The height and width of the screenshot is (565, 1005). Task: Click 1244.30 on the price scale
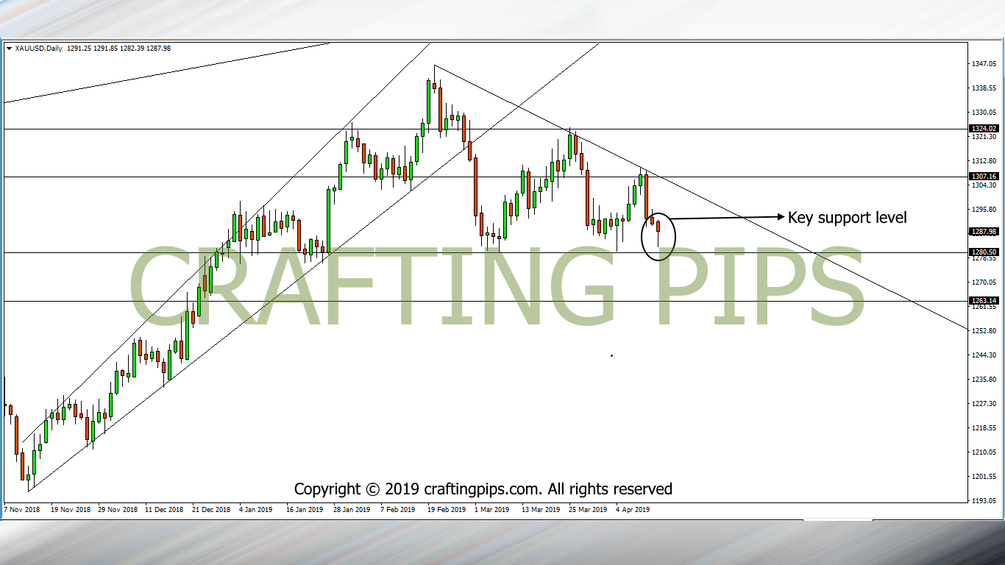coord(984,355)
